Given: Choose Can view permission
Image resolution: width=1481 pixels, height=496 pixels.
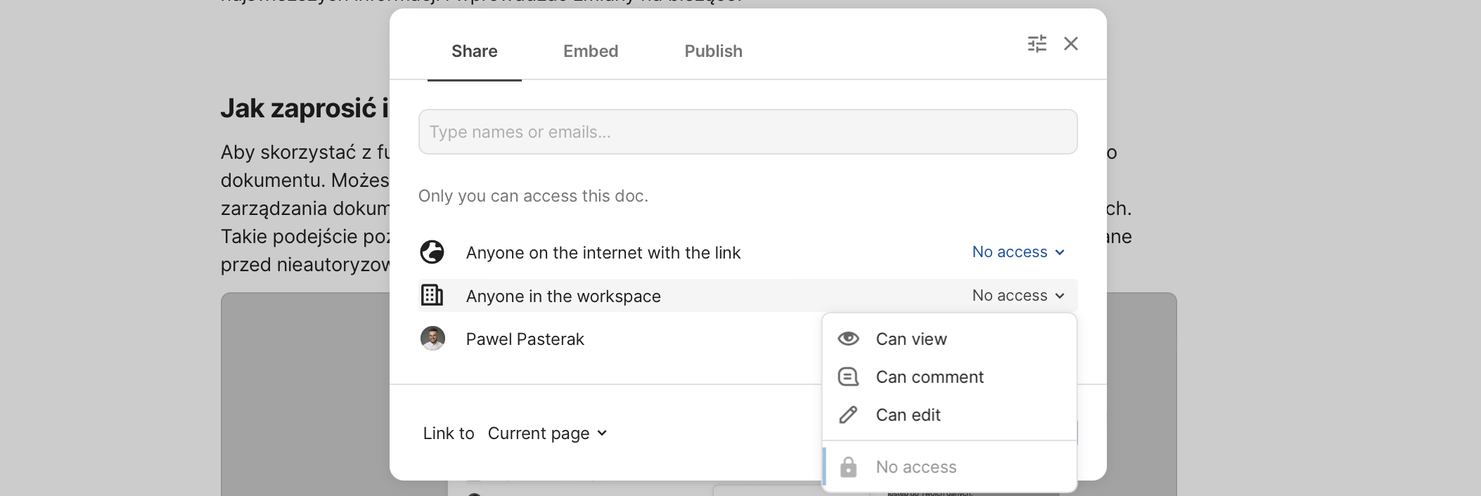Looking at the screenshot, I should tap(911, 339).
